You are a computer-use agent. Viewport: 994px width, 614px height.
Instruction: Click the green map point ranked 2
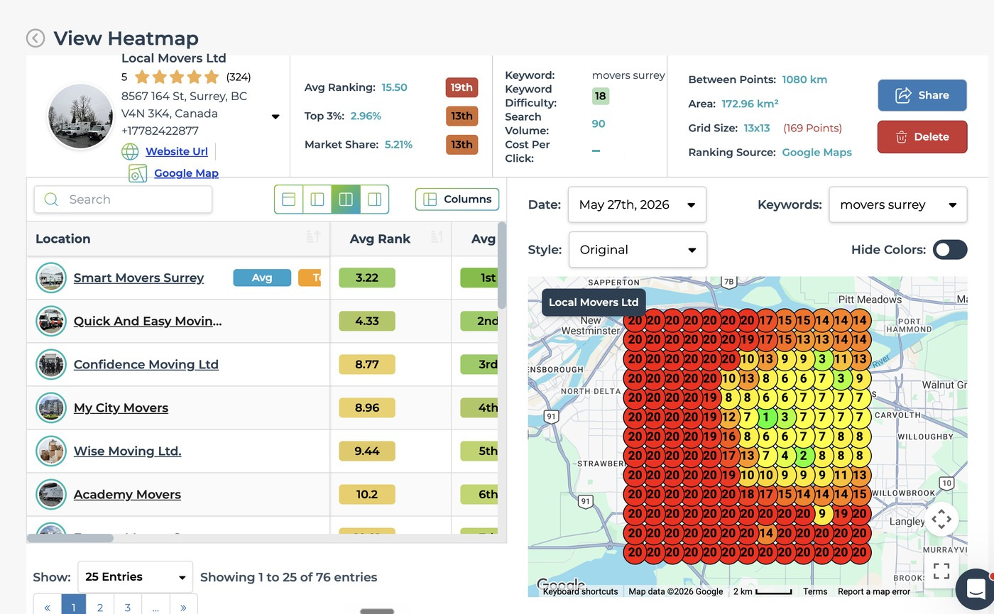[x=804, y=456]
